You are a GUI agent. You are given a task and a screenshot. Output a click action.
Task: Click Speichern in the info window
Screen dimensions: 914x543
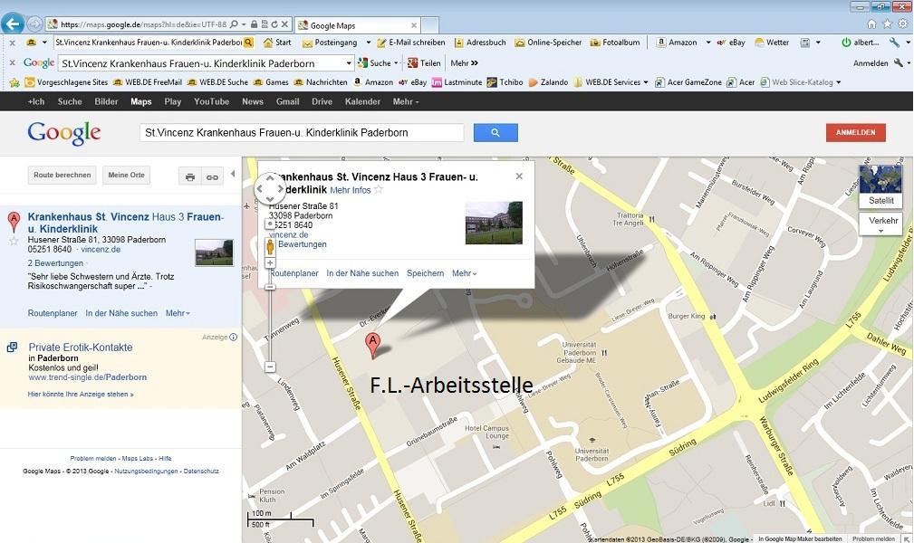(426, 273)
